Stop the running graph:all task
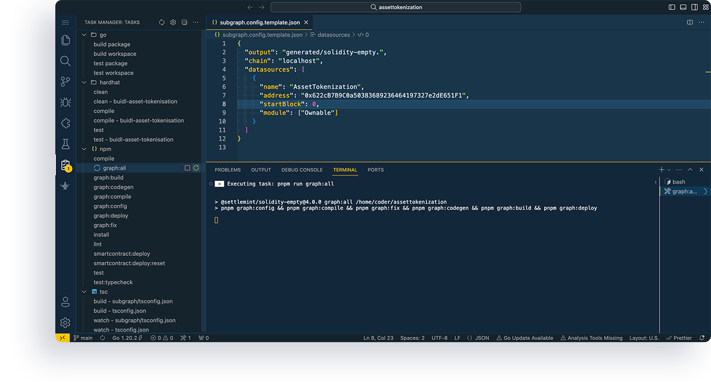 (x=187, y=168)
